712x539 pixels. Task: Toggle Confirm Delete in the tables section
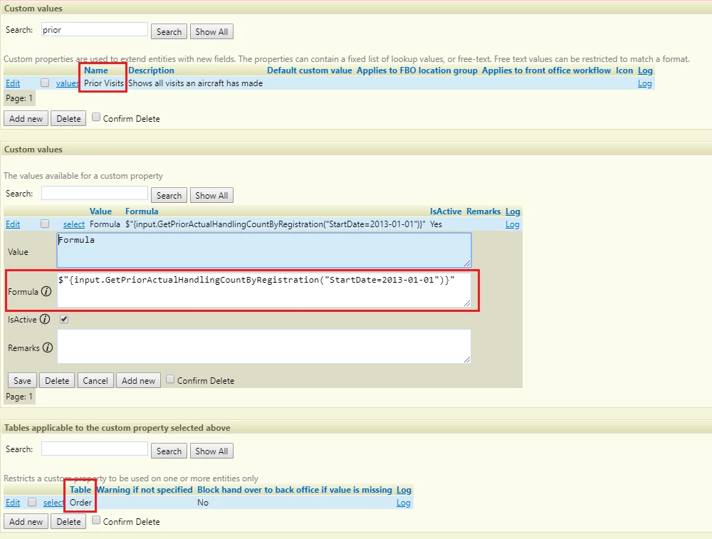pyautogui.click(x=96, y=520)
